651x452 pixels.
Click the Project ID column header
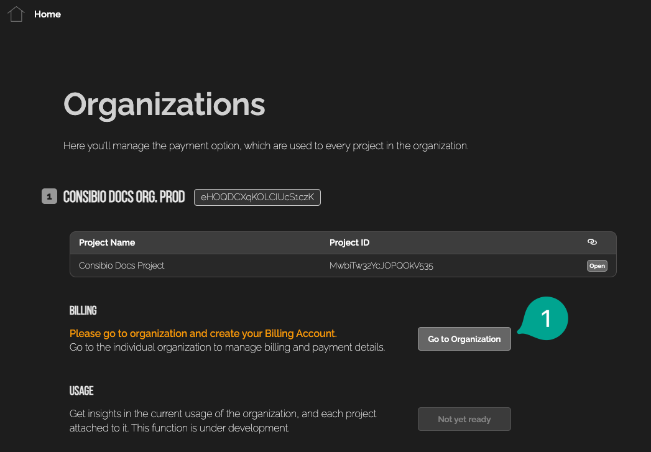tap(349, 242)
